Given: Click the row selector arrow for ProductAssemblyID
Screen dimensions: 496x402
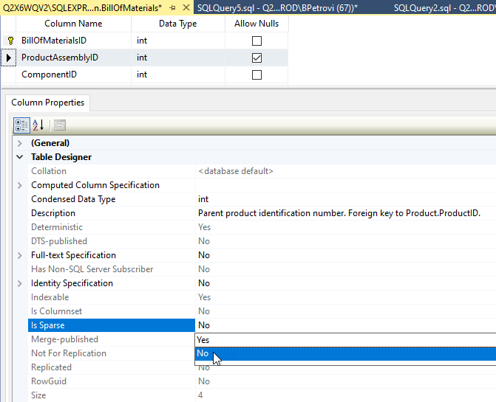Looking at the screenshot, I should point(9,58).
